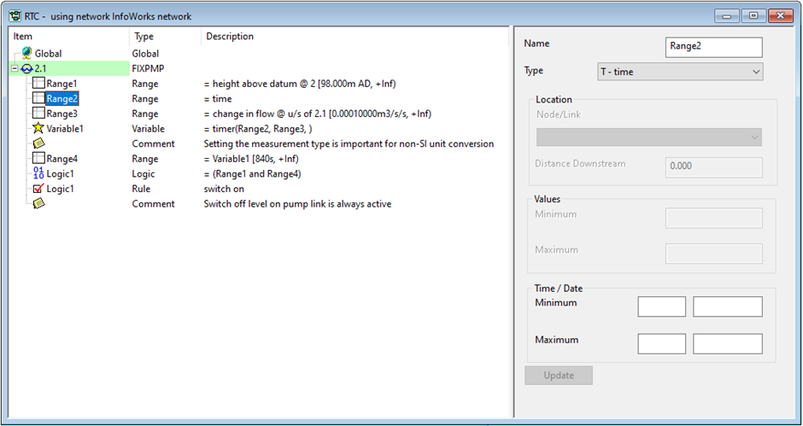Maximize the RTC window
Image resolution: width=803 pixels, height=426 pixels.
click(x=753, y=16)
